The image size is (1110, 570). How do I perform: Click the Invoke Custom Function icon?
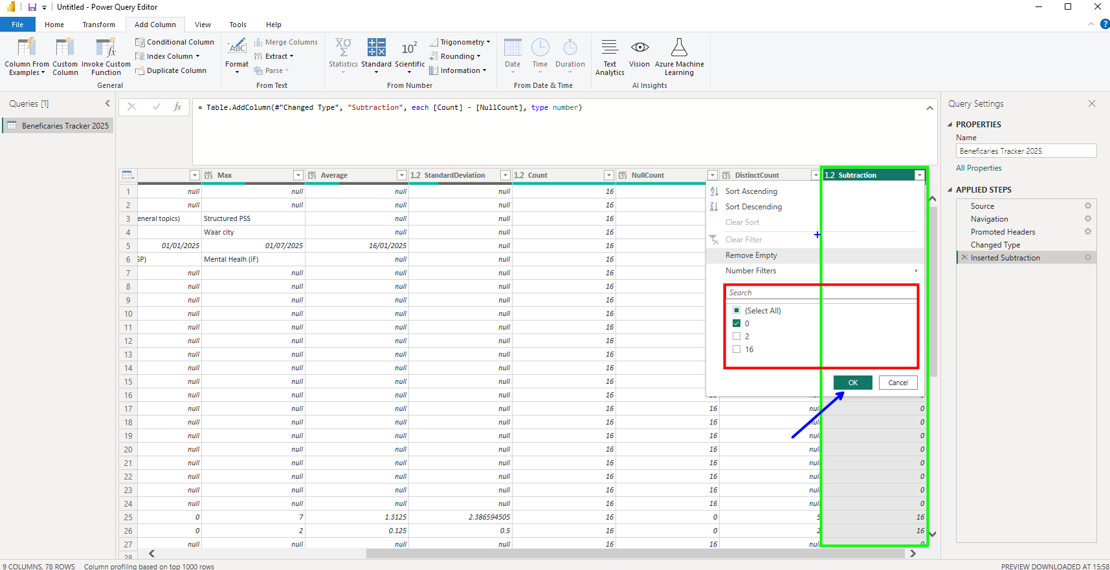(x=105, y=48)
